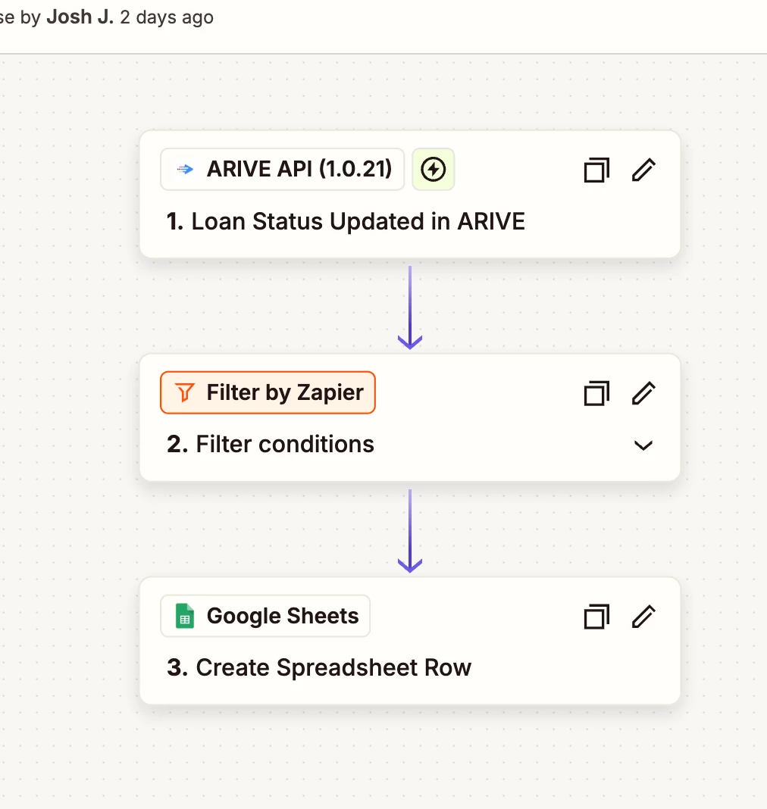Open step 2 Filter conditions

click(284, 445)
